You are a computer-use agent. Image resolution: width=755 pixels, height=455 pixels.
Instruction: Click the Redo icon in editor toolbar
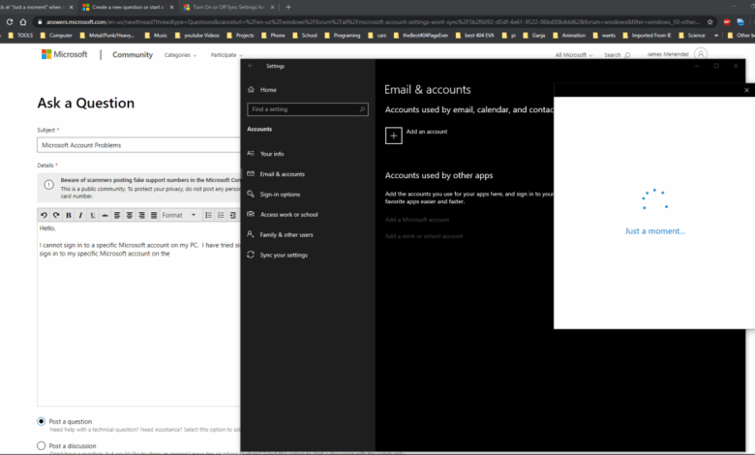(56, 215)
